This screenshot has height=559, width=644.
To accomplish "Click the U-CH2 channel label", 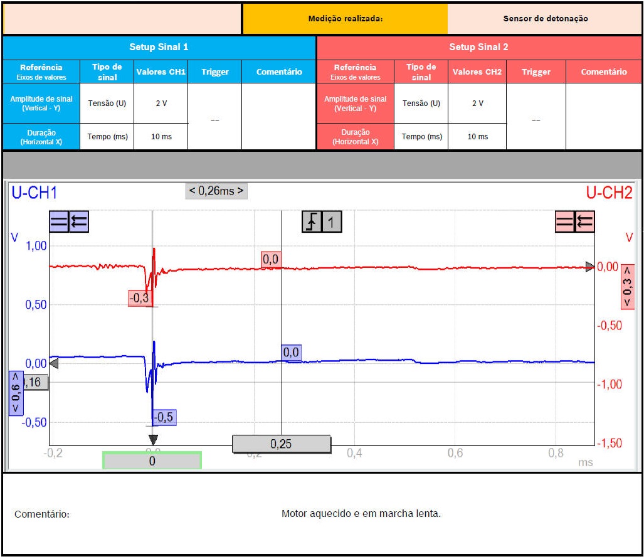I will [x=609, y=193].
